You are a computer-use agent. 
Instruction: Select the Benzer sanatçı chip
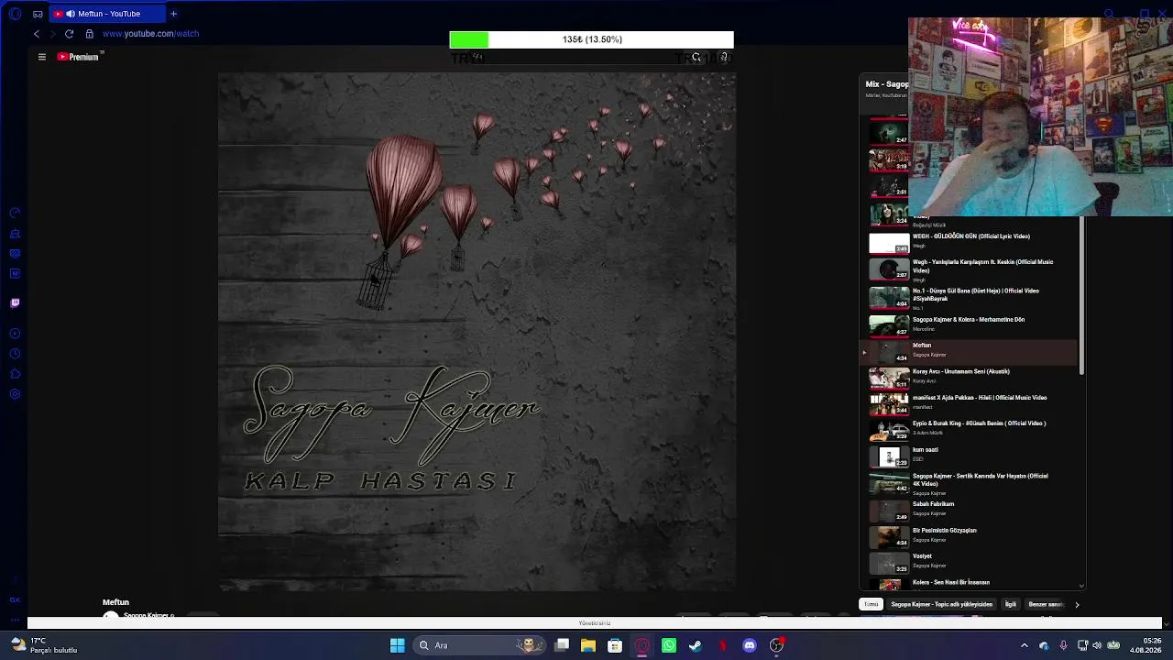(x=1046, y=604)
